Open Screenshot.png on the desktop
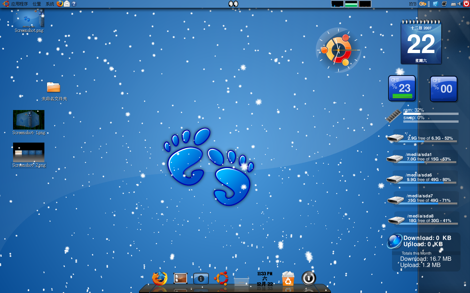Viewport: 470px width, 293px height. coord(29,21)
